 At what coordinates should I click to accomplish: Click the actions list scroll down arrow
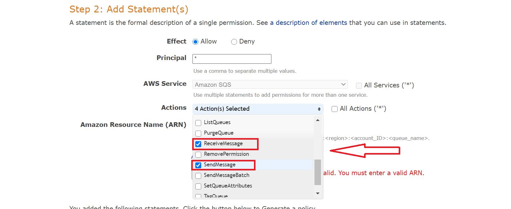tap(318, 193)
